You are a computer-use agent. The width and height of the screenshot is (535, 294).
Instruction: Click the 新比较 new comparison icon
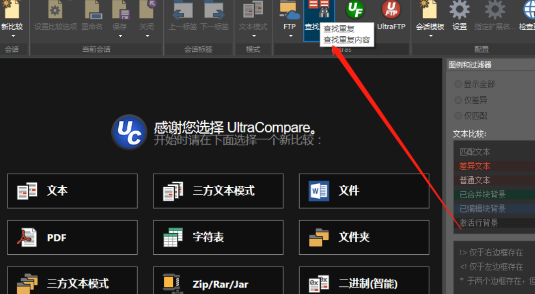(11, 9)
